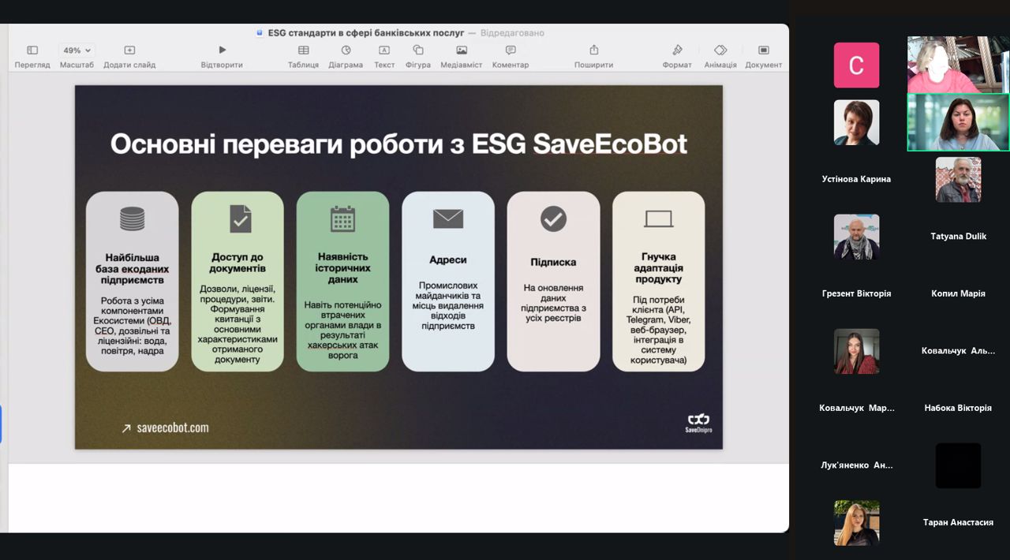Click the Підписка checkmark icon on slide

click(x=553, y=218)
